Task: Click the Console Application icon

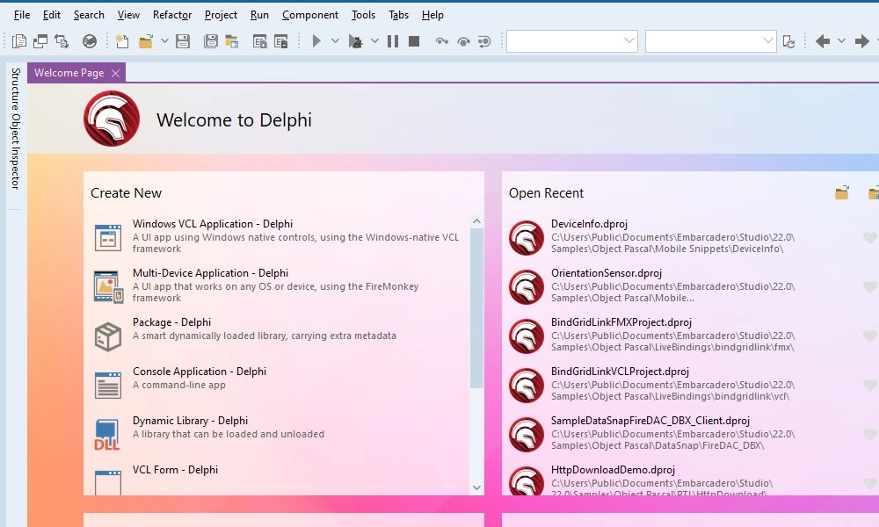Action: (108, 385)
